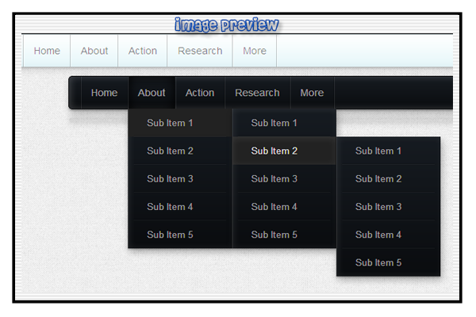Image resolution: width=476 pixels, height=317 pixels.
Task: Open Sub Item 4 in About dropdown
Action: point(180,207)
